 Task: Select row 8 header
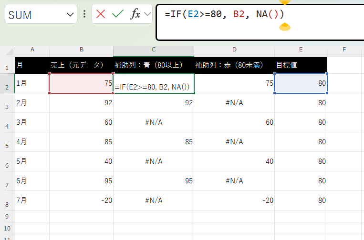tap(7, 200)
